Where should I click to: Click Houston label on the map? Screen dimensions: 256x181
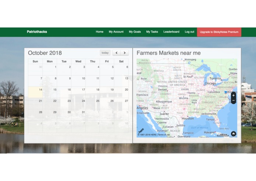click(x=188, y=118)
